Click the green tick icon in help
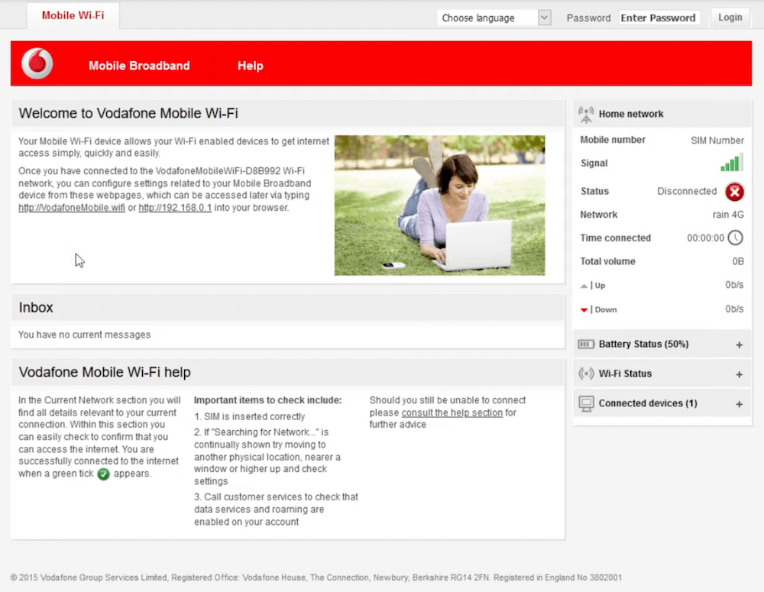764x592 pixels. [x=104, y=474]
